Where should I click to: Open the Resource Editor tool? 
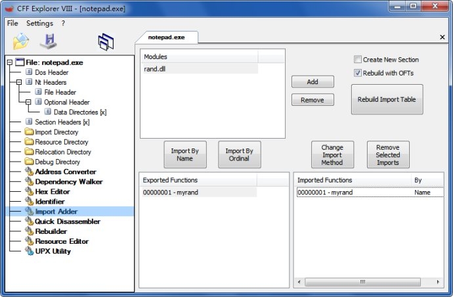(62, 241)
